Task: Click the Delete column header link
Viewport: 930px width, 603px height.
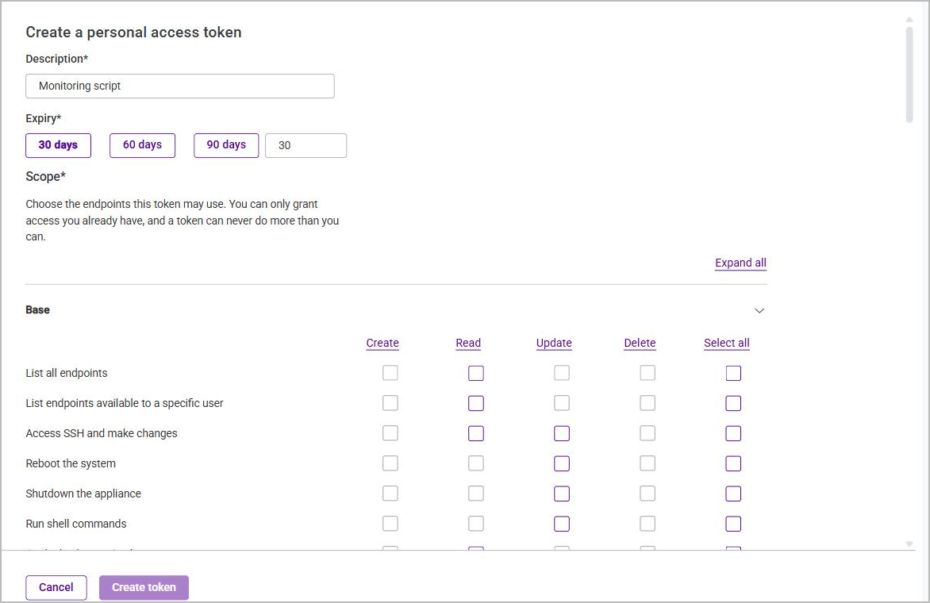Action: tap(640, 343)
